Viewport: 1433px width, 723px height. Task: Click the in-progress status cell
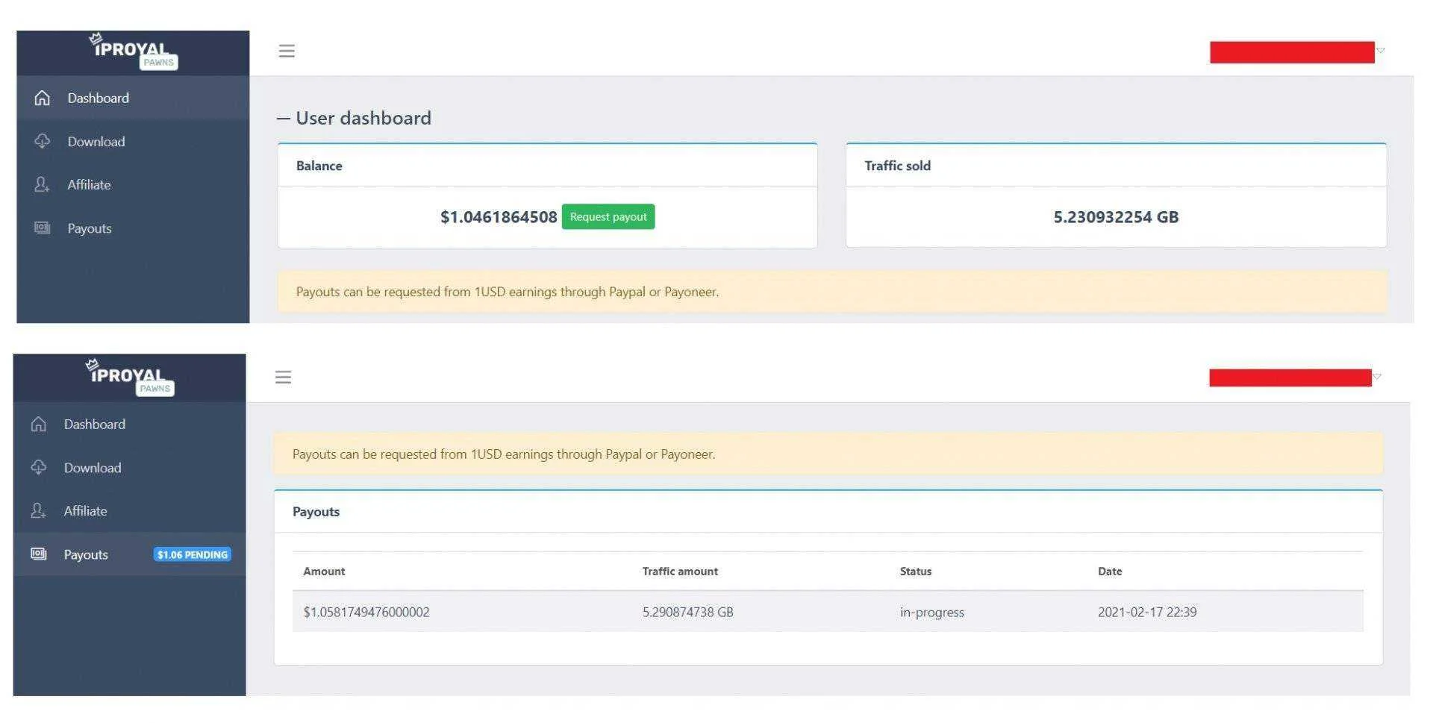tap(932, 612)
